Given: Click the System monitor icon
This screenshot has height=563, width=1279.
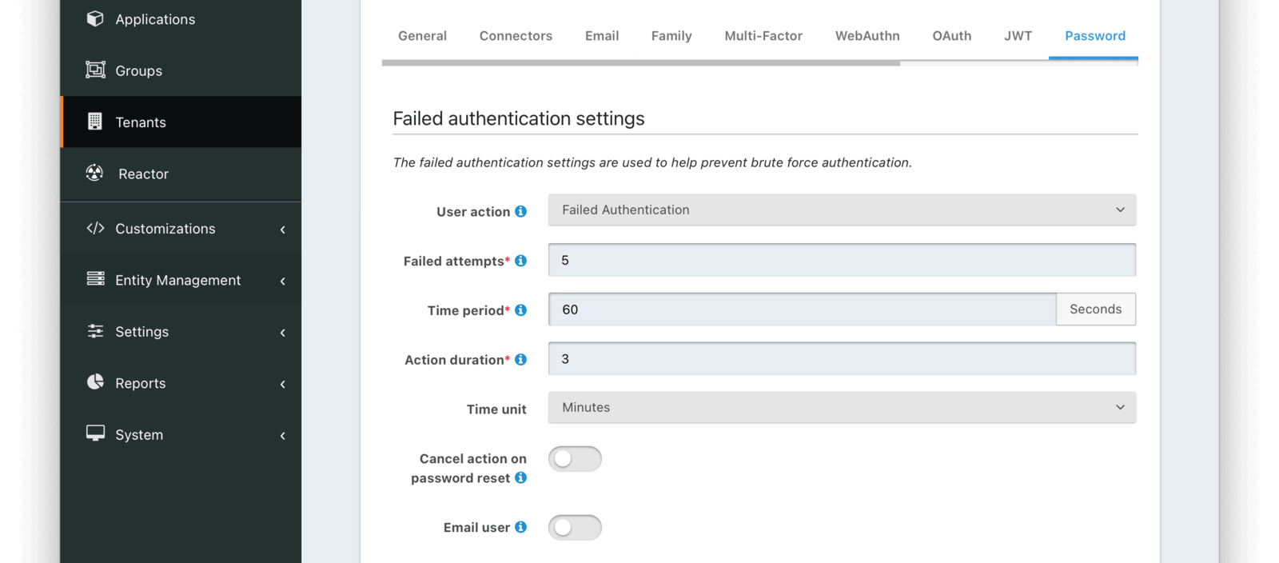Looking at the screenshot, I should pyautogui.click(x=95, y=433).
